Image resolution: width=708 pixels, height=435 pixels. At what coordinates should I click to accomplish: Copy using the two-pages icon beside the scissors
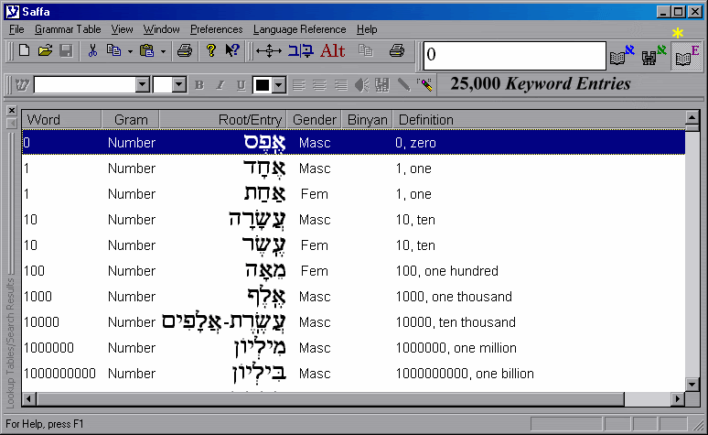pyautogui.click(x=113, y=50)
